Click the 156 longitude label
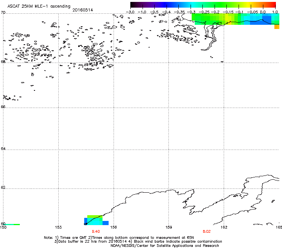Image resolution: width=282 pixels, height=248 pixels. [114, 227]
